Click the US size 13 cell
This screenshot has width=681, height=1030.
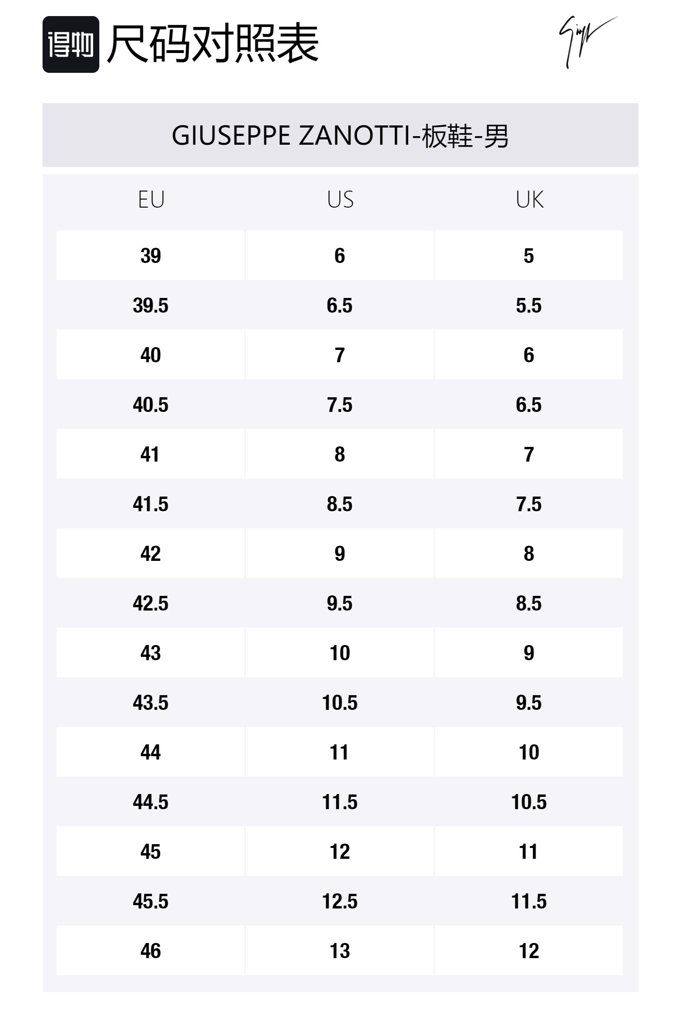click(x=340, y=951)
